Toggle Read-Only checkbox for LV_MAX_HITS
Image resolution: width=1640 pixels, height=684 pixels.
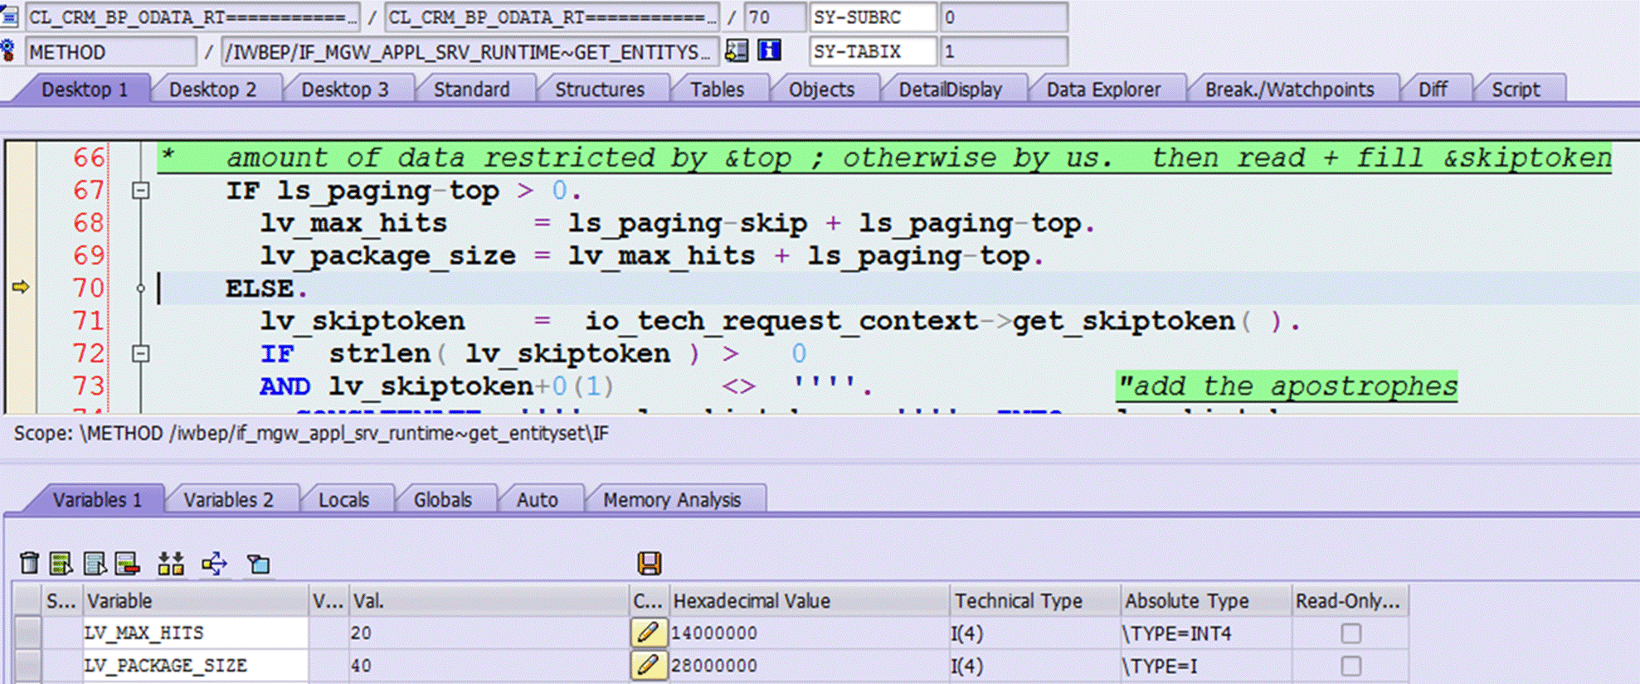click(x=1350, y=633)
